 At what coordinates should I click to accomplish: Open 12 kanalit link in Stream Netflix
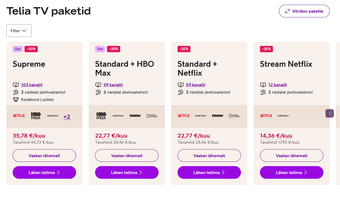click(277, 85)
